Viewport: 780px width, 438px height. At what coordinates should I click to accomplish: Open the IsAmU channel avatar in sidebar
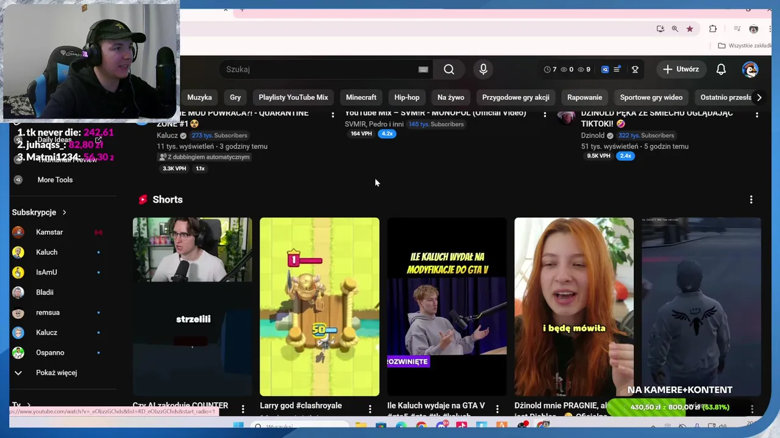click(18, 272)
